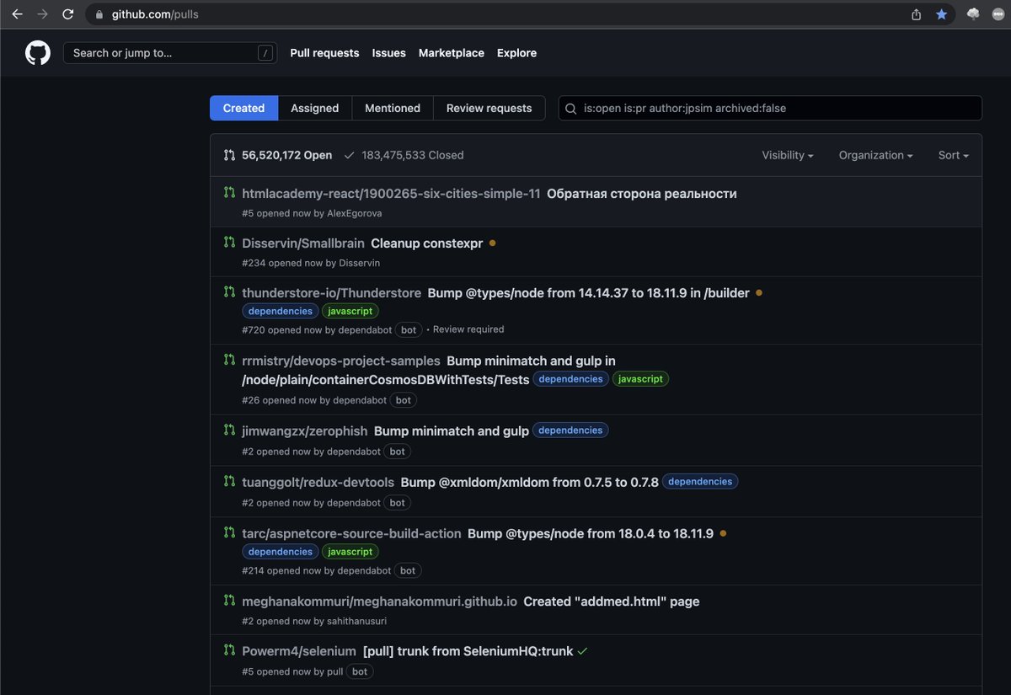This screenshot has width=1011, height=695.
Task: Open the Powerm4/selenium repository link
Action: pyautogui.click(x=299, y=651)
